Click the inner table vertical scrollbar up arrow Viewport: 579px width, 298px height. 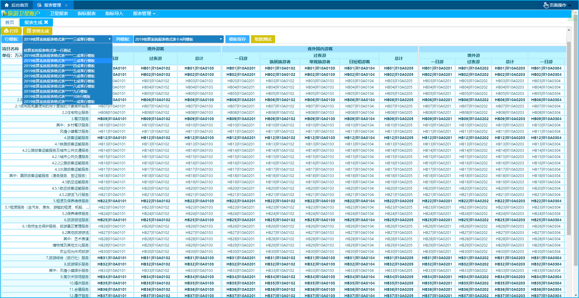point(569,30)
